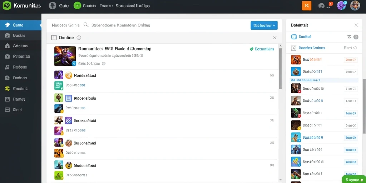
Task: Click the orange X icon in top bar
Action: coord(307,6)
